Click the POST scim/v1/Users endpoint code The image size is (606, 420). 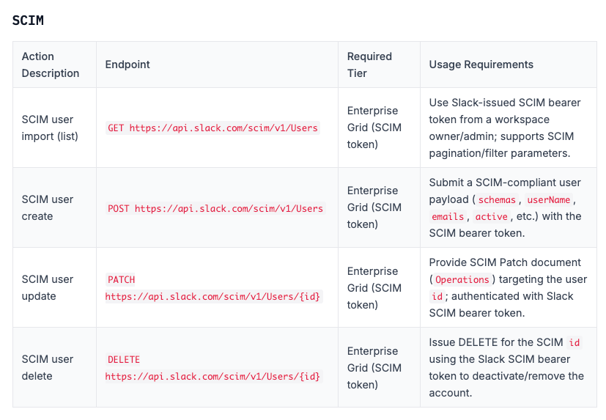[x=215, y=208]
